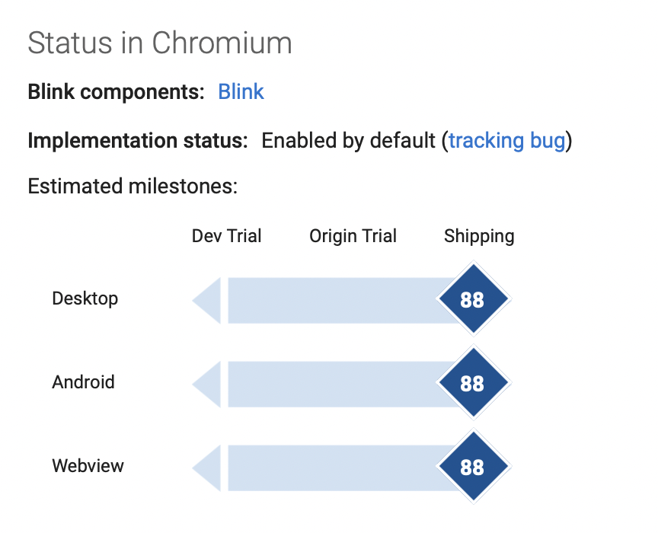This screenshot has height=533, width=658.
Task: Click the Android row left arrowhead
Action: [206, 384]
